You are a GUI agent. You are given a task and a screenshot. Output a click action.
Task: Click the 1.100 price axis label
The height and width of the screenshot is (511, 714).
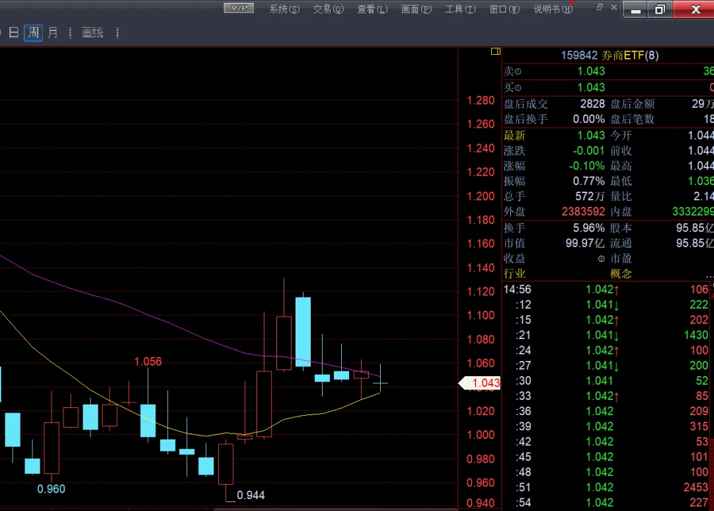tap(481, 315)
